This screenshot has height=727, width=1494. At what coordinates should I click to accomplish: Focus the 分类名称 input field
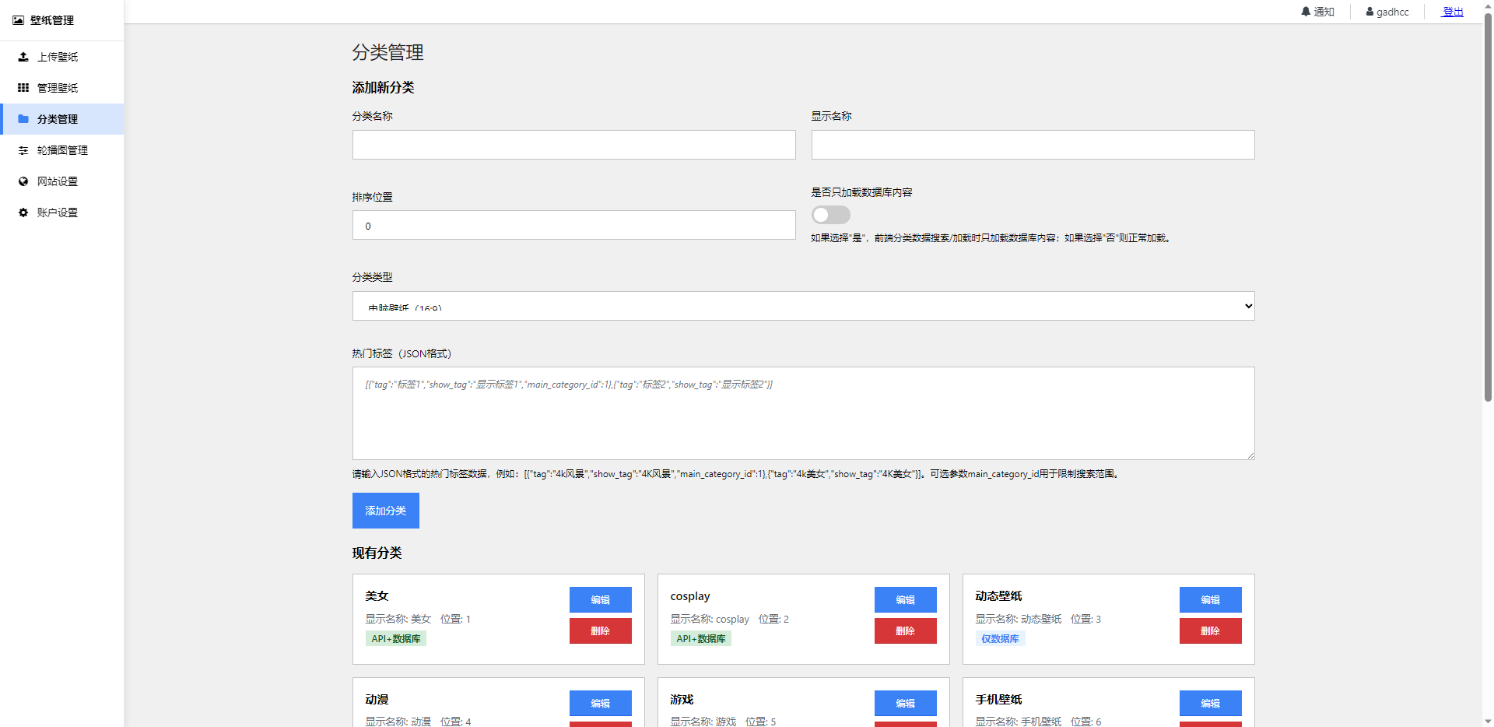(x=573, y=145)
